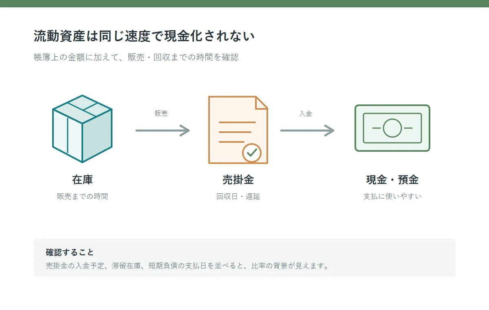Click the 入金 arrow label
This screenshot has width=489, height=310.
tap(306, 114)
